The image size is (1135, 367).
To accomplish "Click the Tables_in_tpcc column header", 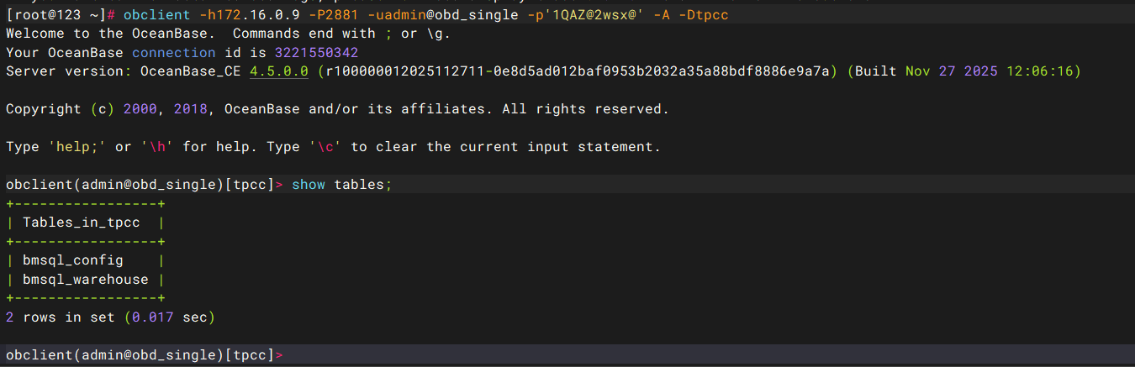I will 81,223.
